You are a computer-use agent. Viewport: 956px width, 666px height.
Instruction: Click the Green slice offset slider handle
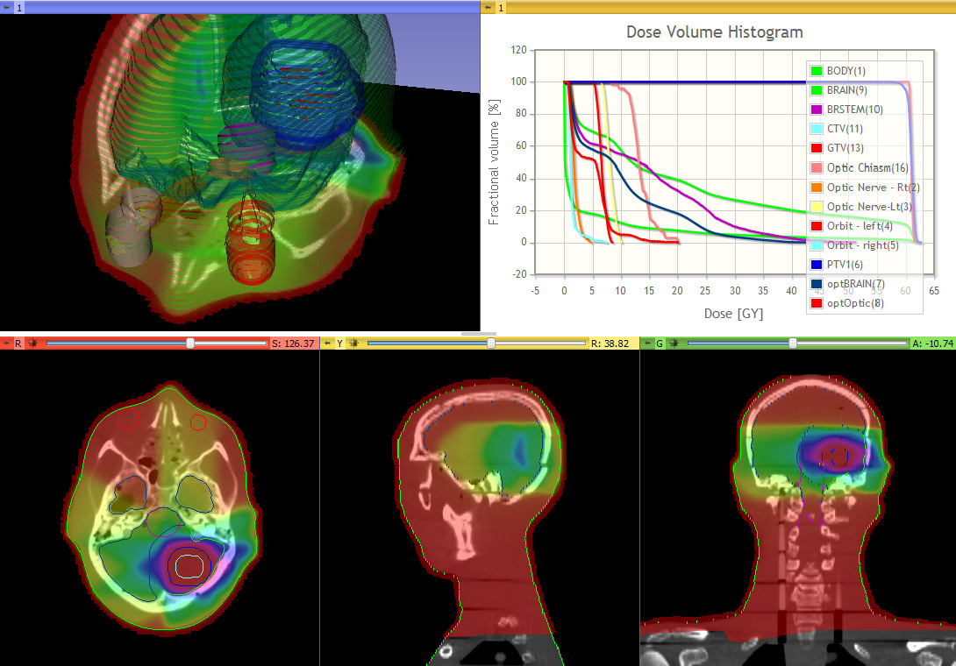click(x=793, y=344)
